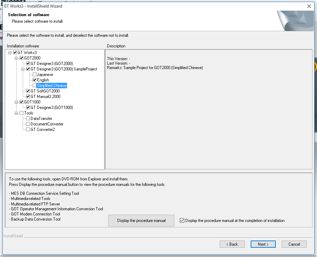Select the DataTransfer tree label
This screenshot has width=317, height=257.
pos(41,119)
